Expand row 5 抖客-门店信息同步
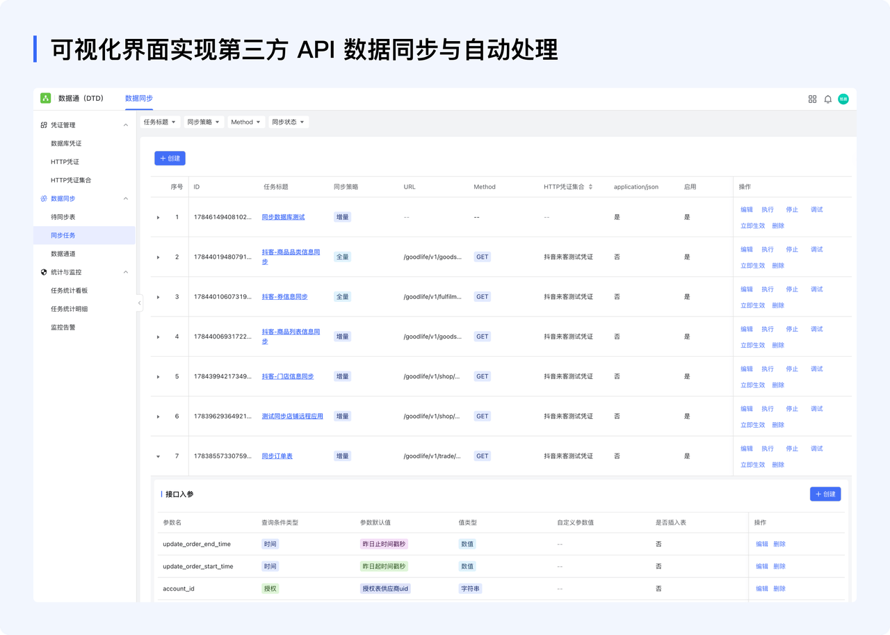Viewport: 890px width, 635px height. [x=159, y=377]
